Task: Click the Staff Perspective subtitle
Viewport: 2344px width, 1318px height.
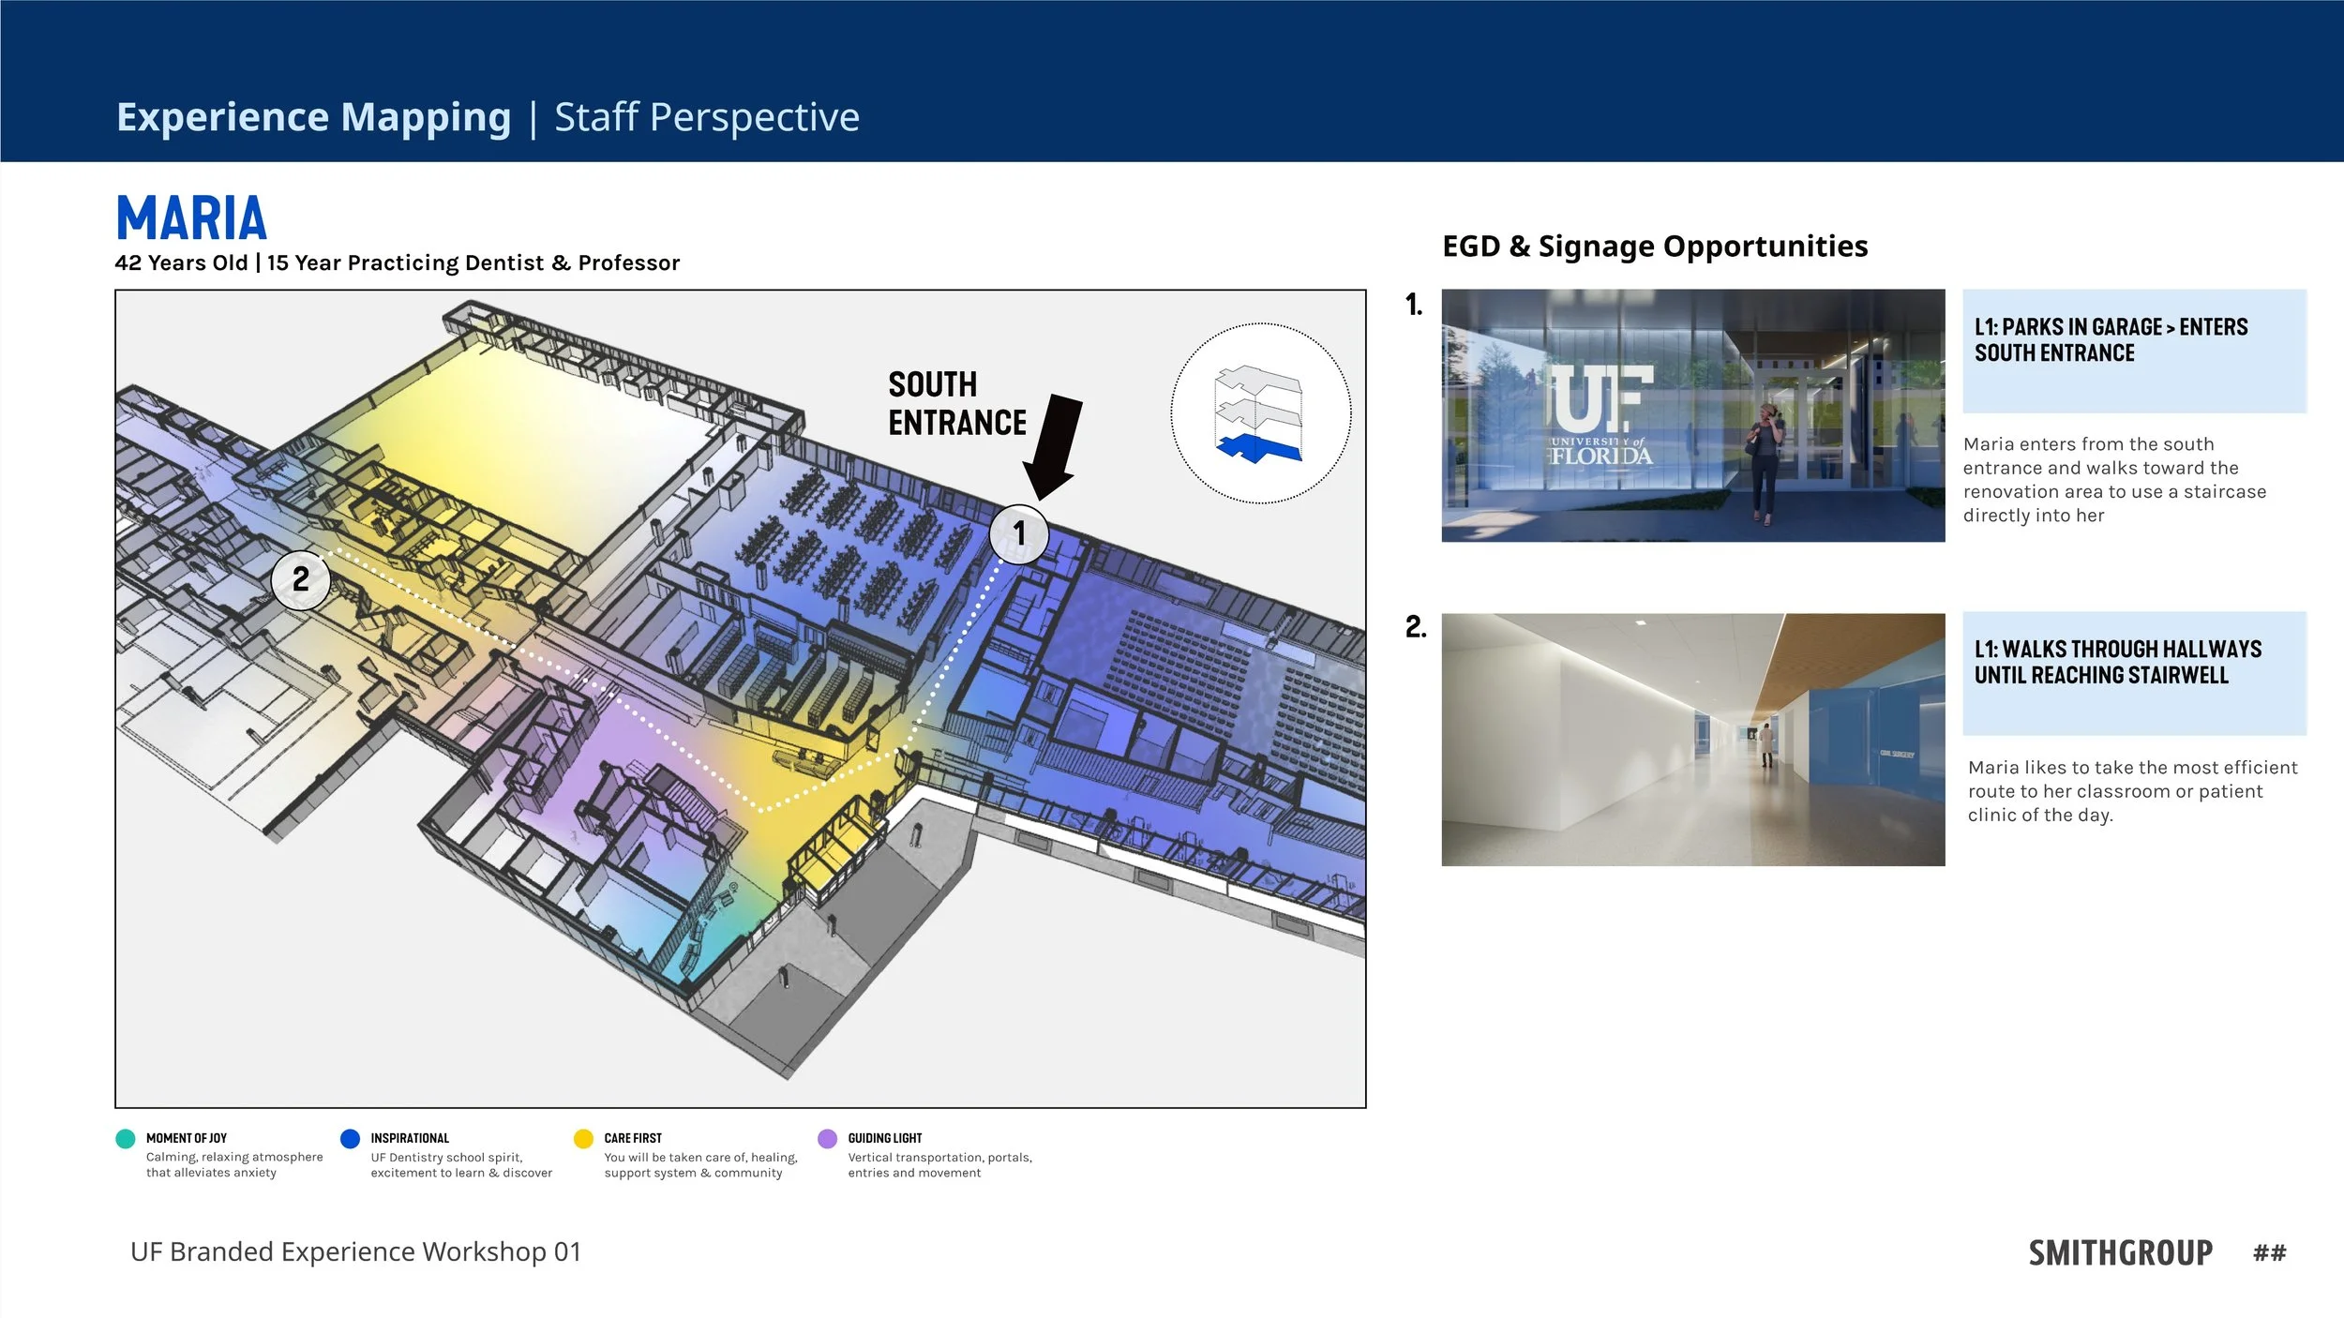Action: tap(706, 117)
